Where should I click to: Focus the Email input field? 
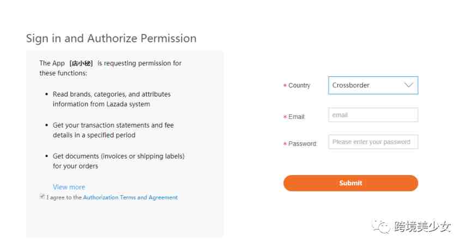coord(373,115)
